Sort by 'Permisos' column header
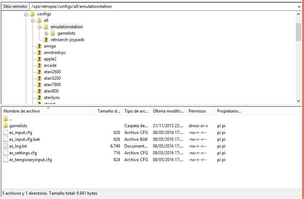The width and height of the screenshot is (304, 199). click(x=201, y=111)
